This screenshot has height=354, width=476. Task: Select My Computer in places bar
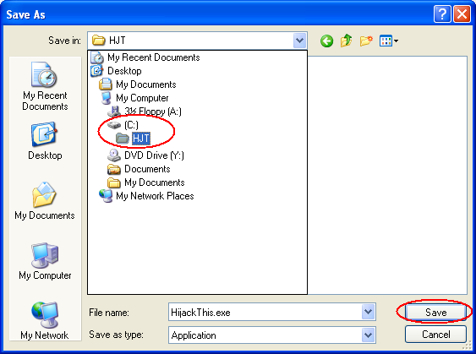coord(45,261)
